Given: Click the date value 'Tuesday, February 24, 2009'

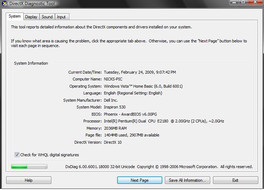Looking at the screenshot, I should (129, 72).
